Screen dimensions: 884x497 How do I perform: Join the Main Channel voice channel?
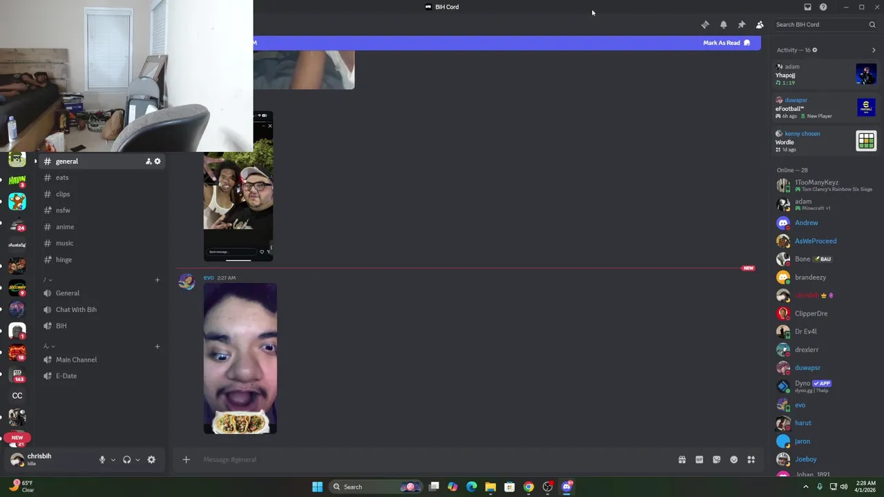click(x=102, y=360)
